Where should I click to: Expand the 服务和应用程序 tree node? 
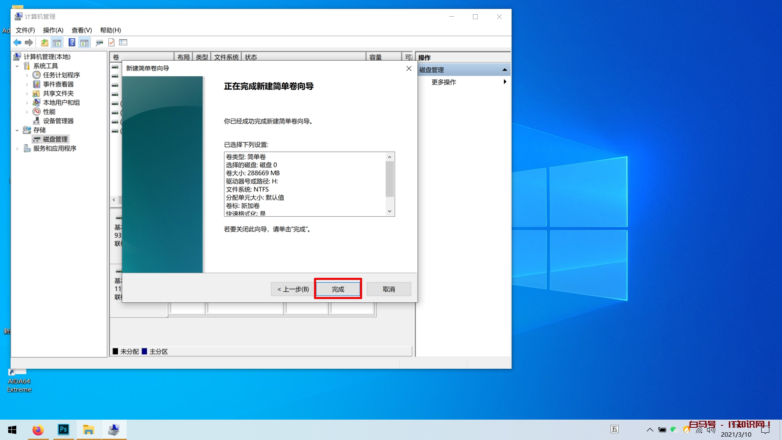coord(17,149)
